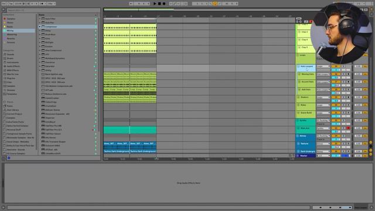Open routing dropdown on Hats Looped track
This screenshot has width=375, height=211.
pyautogui.click(x=323, y=66)
